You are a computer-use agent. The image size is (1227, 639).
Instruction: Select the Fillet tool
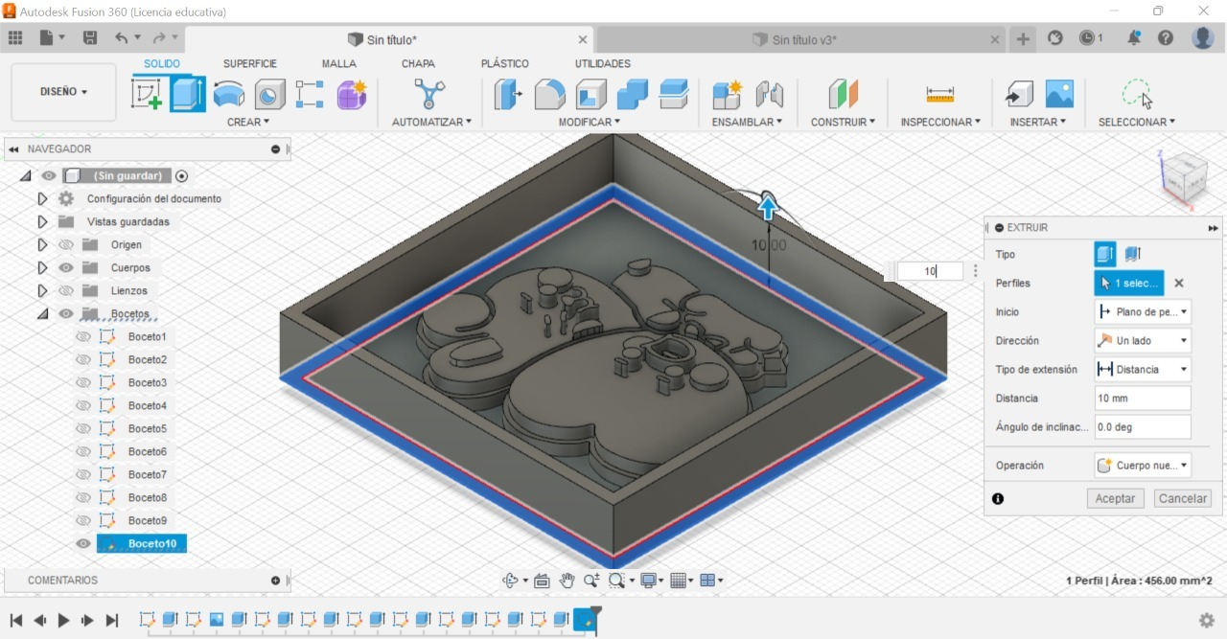549,94
